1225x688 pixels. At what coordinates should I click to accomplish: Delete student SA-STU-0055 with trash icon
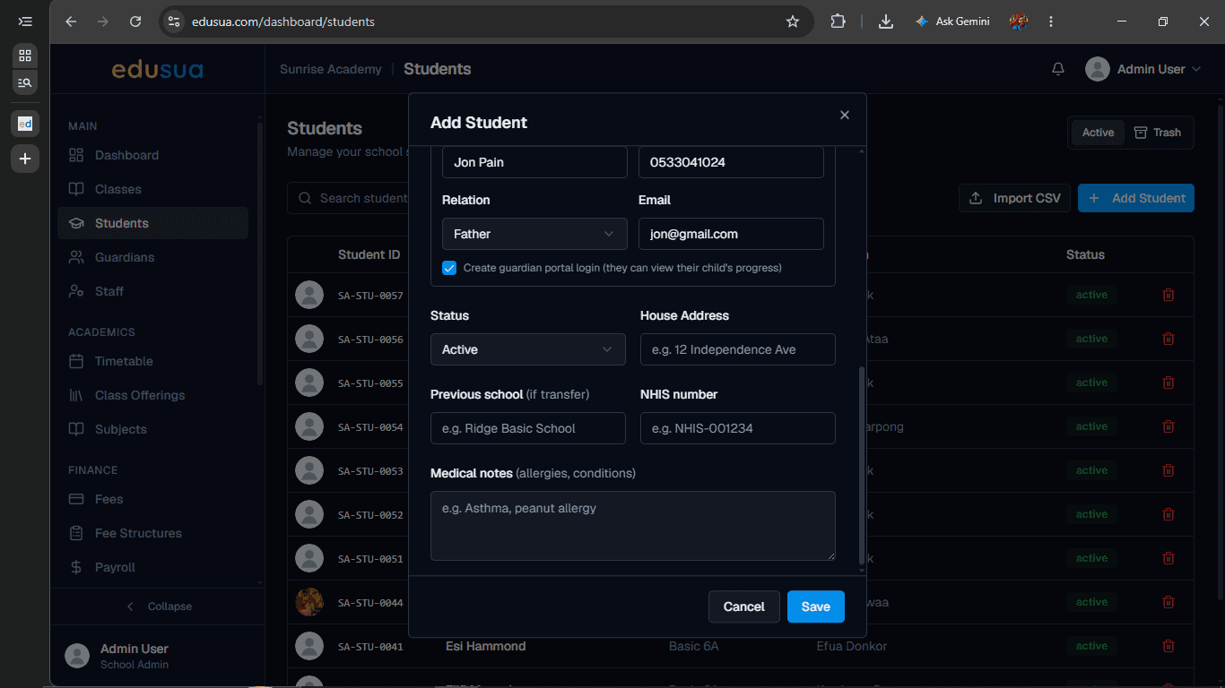pos(1168,383)
